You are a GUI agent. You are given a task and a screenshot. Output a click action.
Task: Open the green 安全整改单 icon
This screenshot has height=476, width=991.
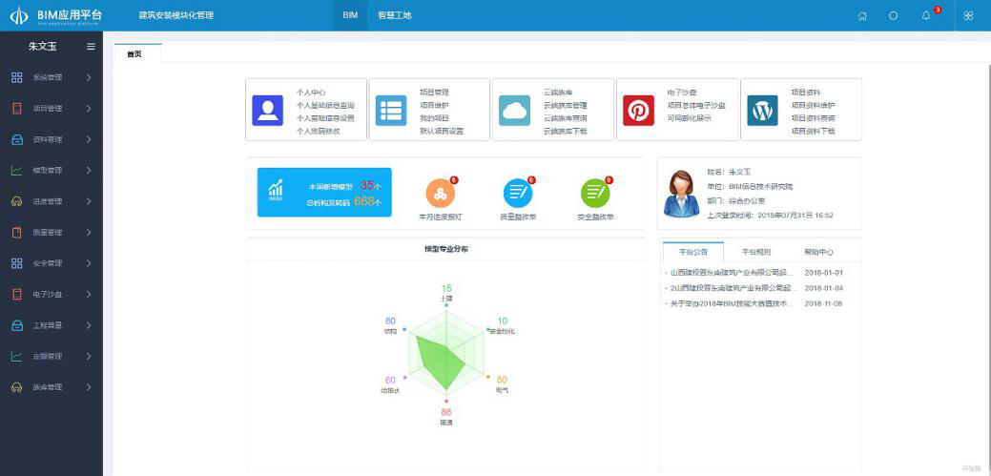coord(595,193)
